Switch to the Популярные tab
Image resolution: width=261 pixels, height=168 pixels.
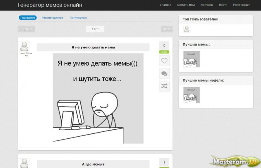[78, 17]
